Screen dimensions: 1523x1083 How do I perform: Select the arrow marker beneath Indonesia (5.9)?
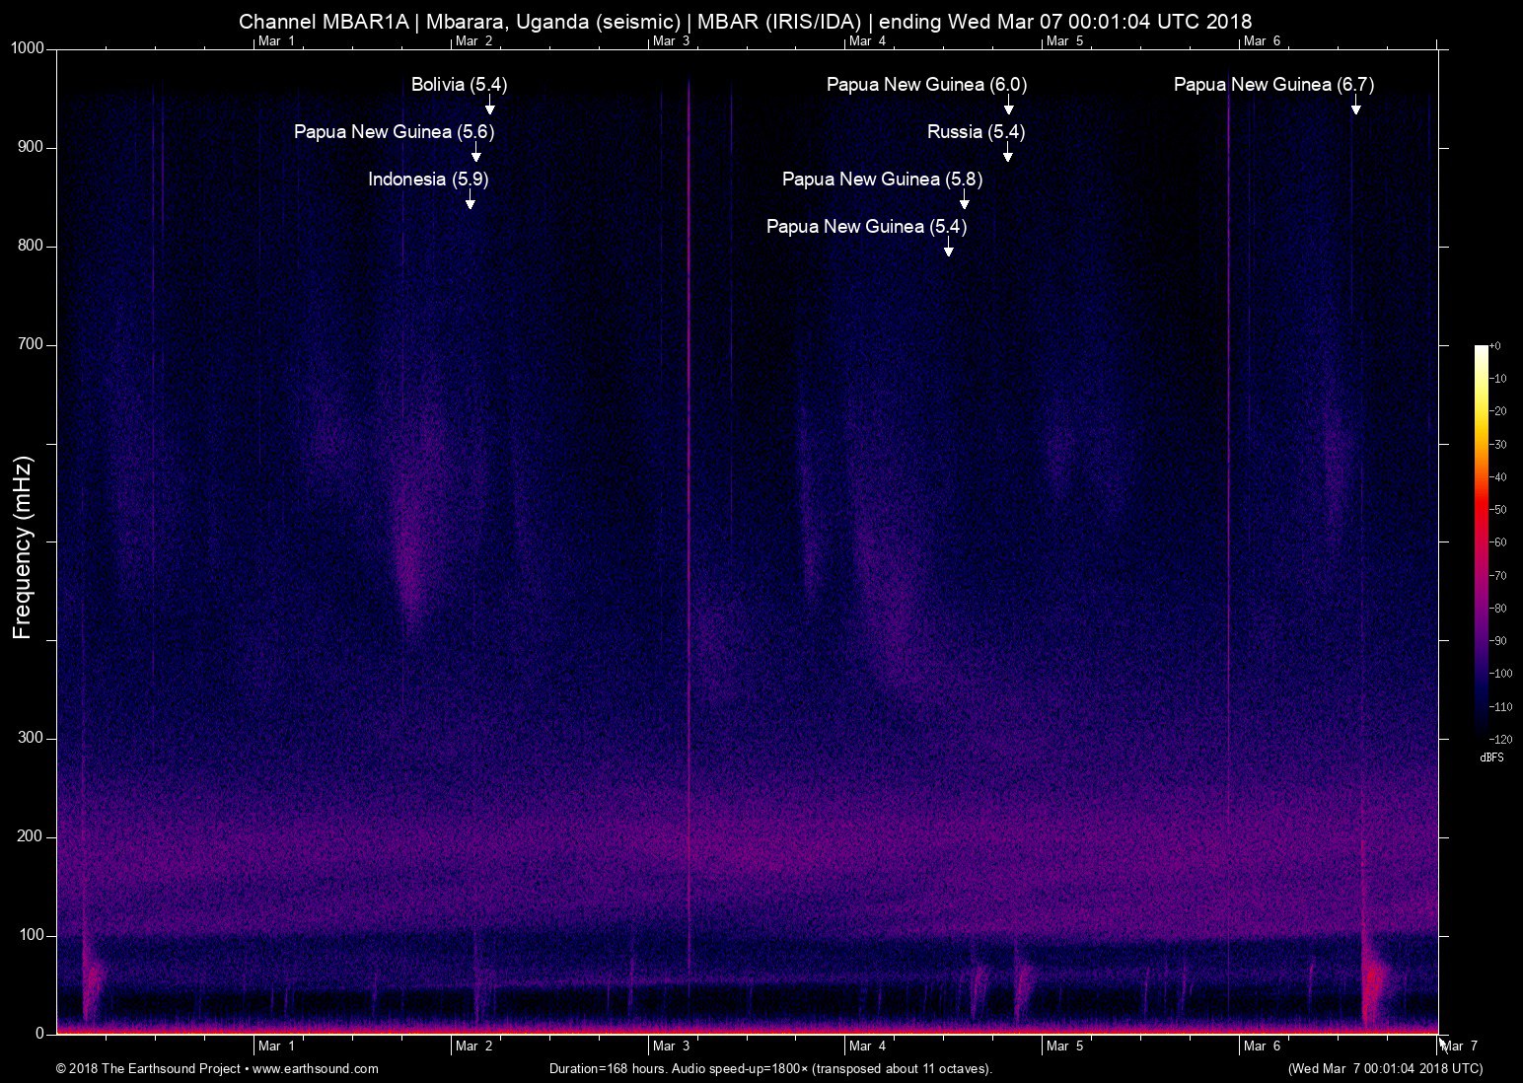[x=471, y=200]
